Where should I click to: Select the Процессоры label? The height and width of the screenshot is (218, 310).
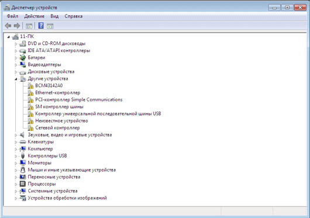pyautogui.click(x=42, y=184)
